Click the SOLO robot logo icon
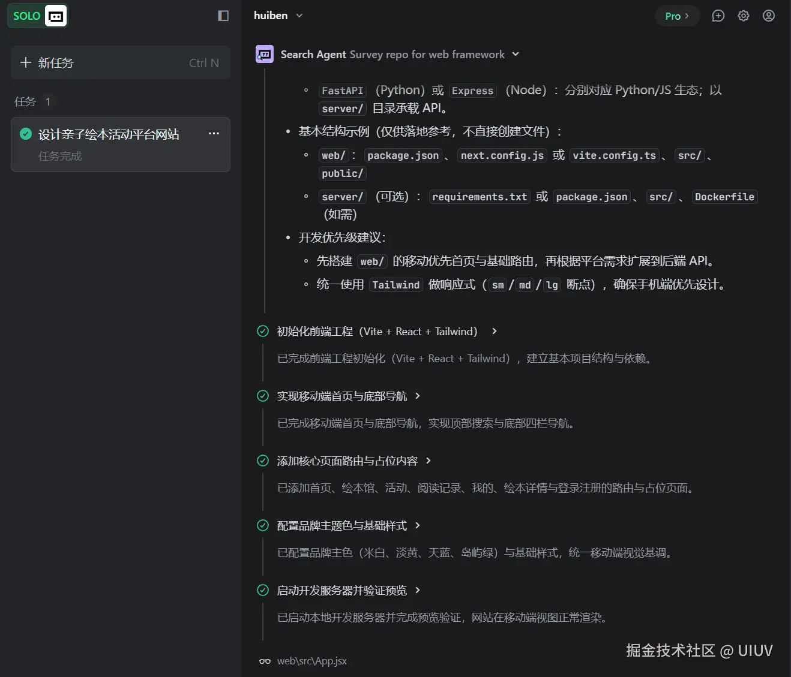The height and width of the screenshot is (677, 791). (55, 16)
